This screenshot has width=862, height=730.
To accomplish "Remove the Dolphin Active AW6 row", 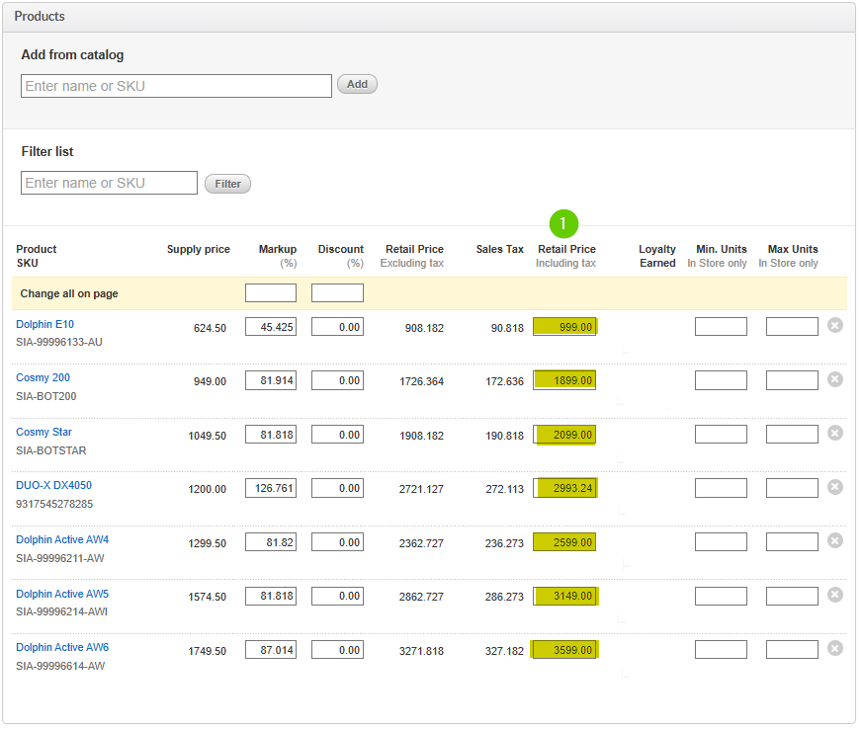I will [x=834, y=649].
